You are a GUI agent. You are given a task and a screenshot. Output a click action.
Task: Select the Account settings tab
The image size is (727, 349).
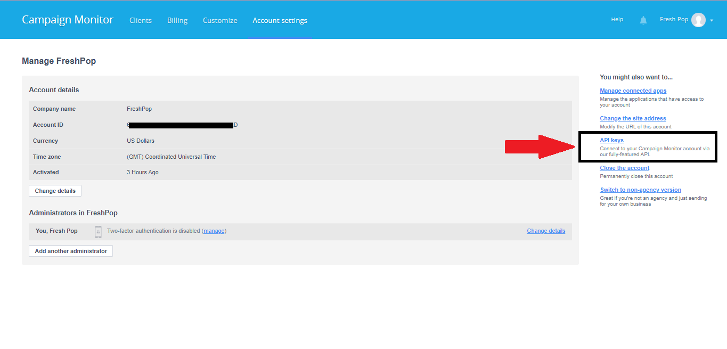[280, 20]
